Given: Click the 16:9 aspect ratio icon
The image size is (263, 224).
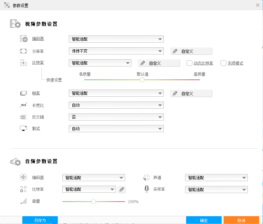Looking at the screenshot, I should [23, 105].
